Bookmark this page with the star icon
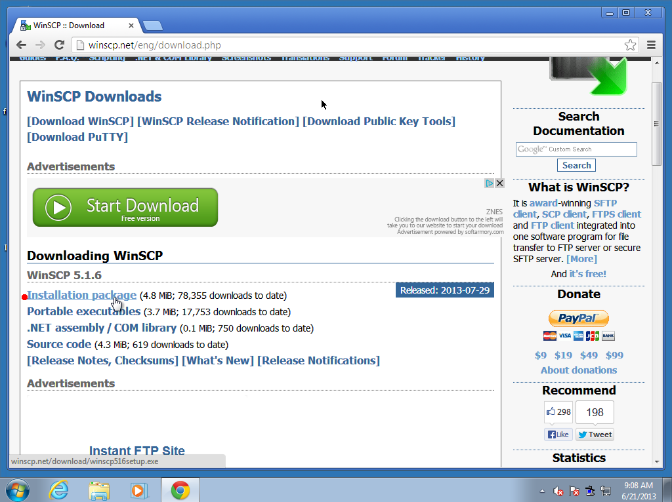 click(630, 45)
